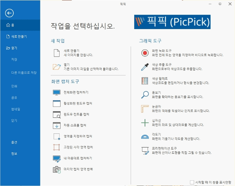235x186 pixels.
Task: Click the 픽픽 (PicPick) logo banner
Action: pyautogui.click(x=172, y=22)
